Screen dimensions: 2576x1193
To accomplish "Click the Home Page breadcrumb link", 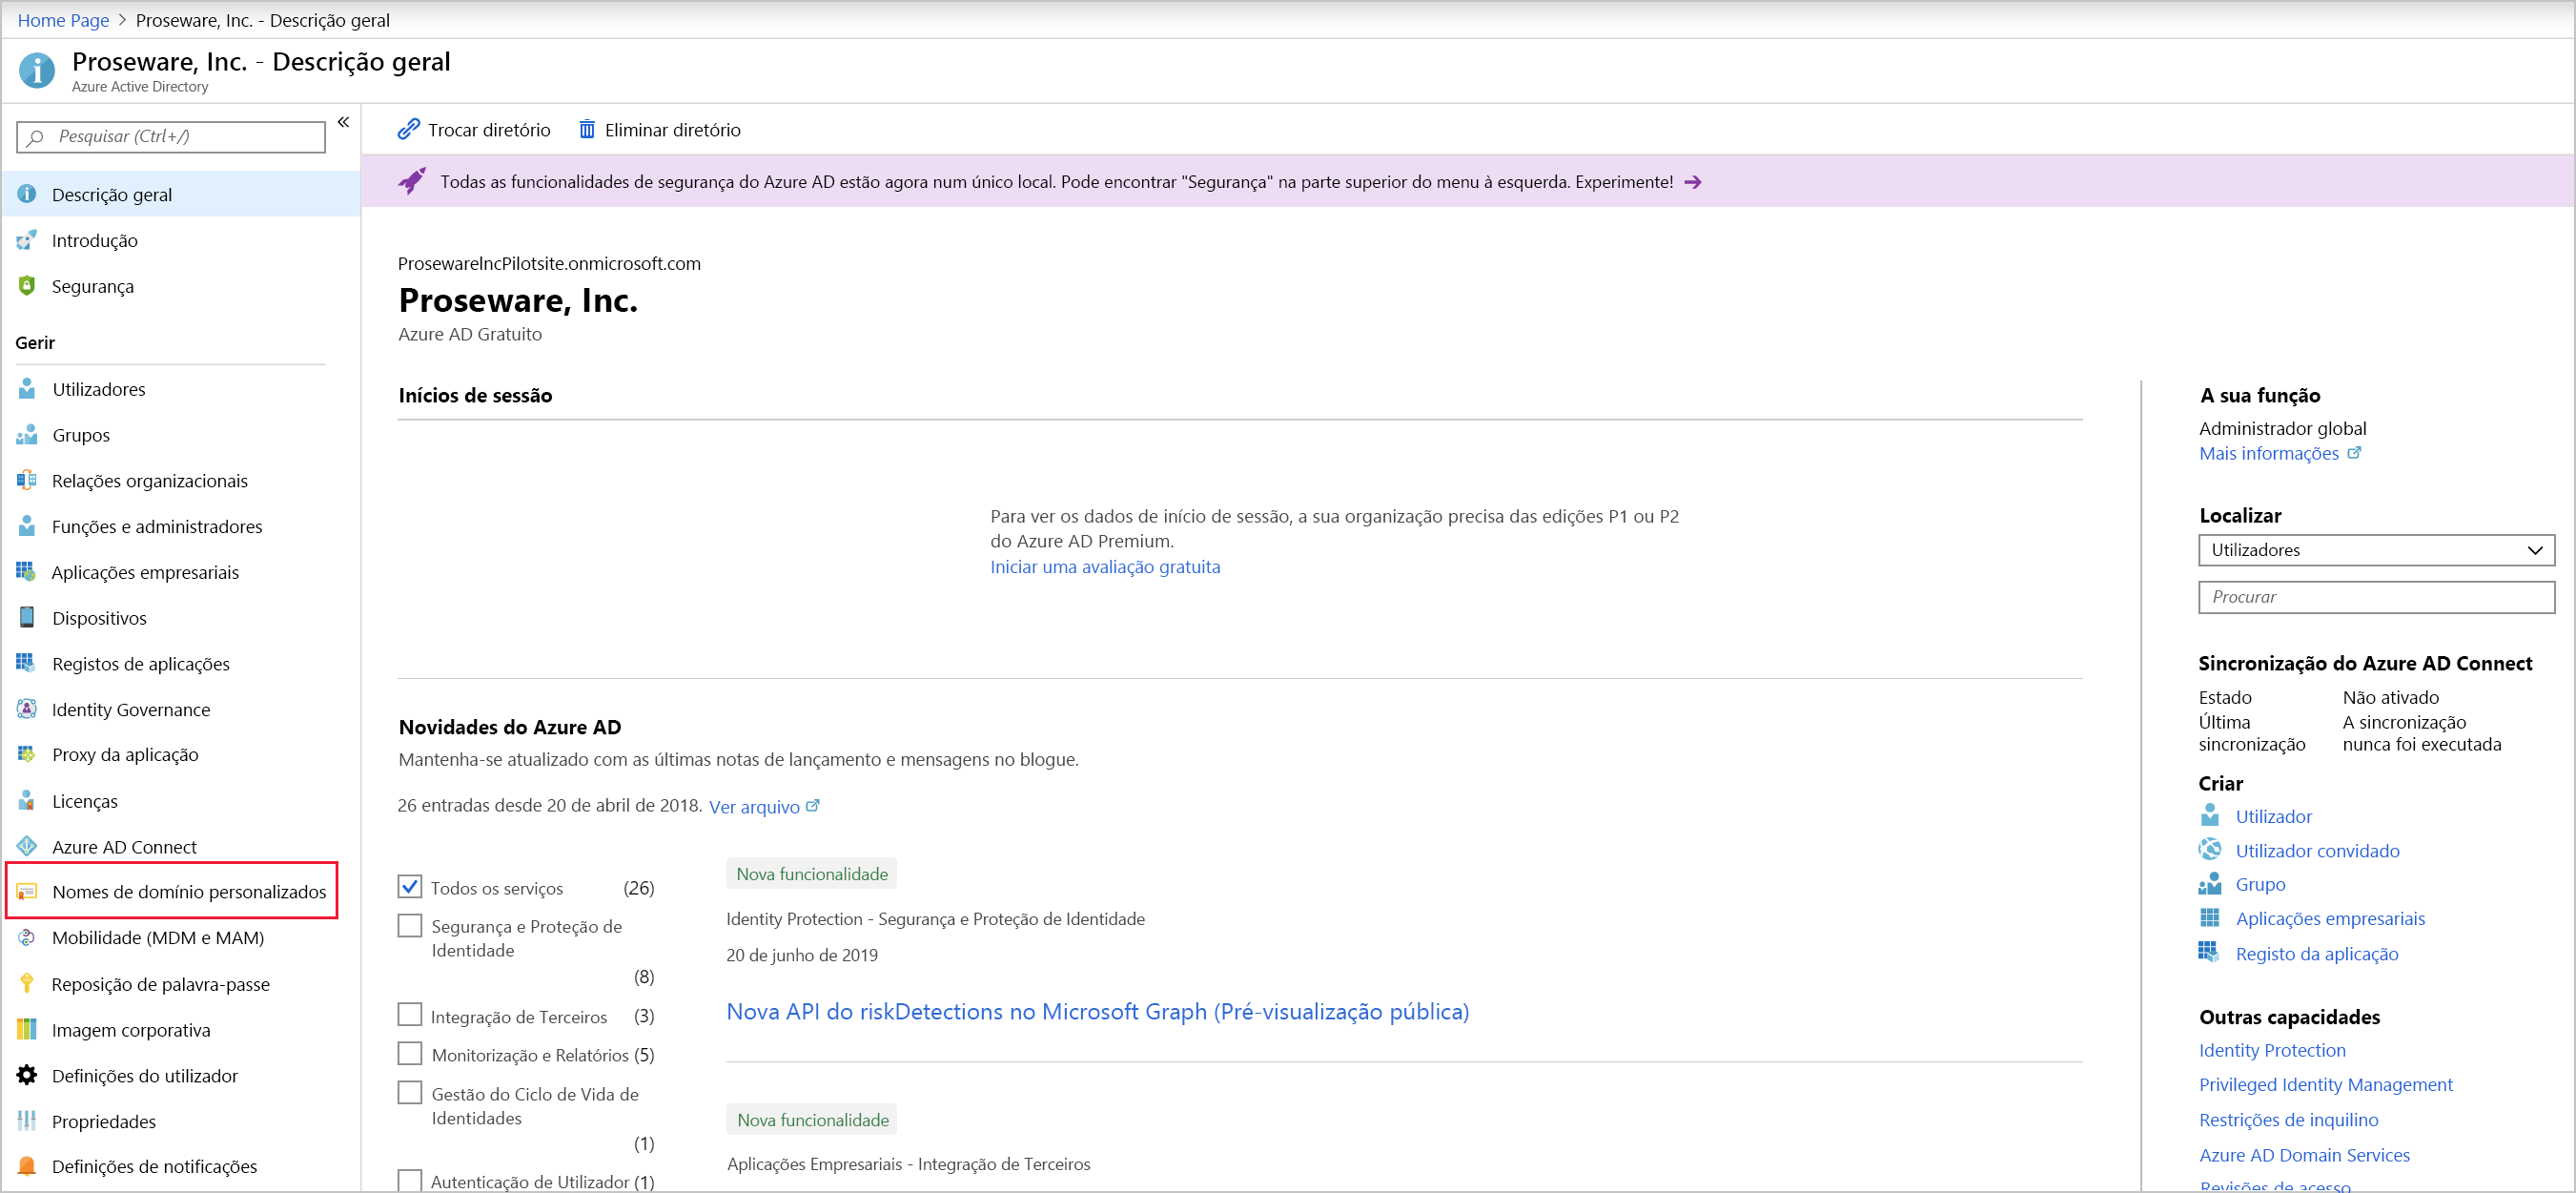I will [63, 20].
